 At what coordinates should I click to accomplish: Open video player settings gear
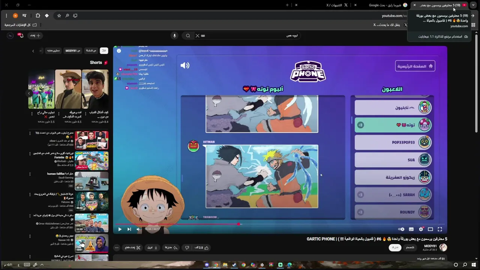421,229
